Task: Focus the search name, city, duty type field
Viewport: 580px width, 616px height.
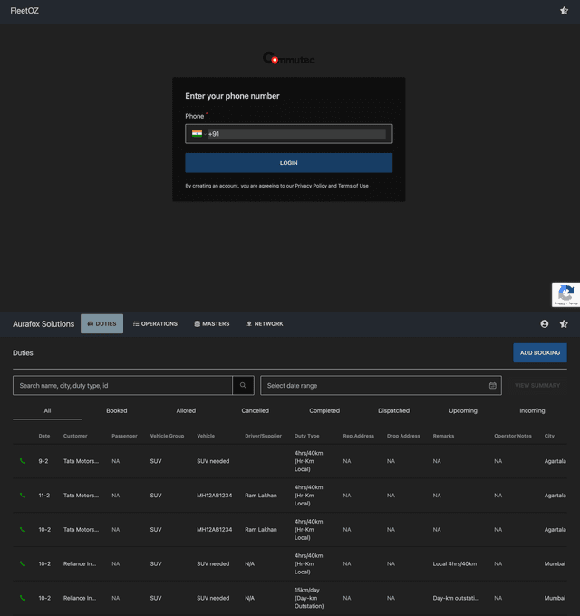Action: pos(122,385)
